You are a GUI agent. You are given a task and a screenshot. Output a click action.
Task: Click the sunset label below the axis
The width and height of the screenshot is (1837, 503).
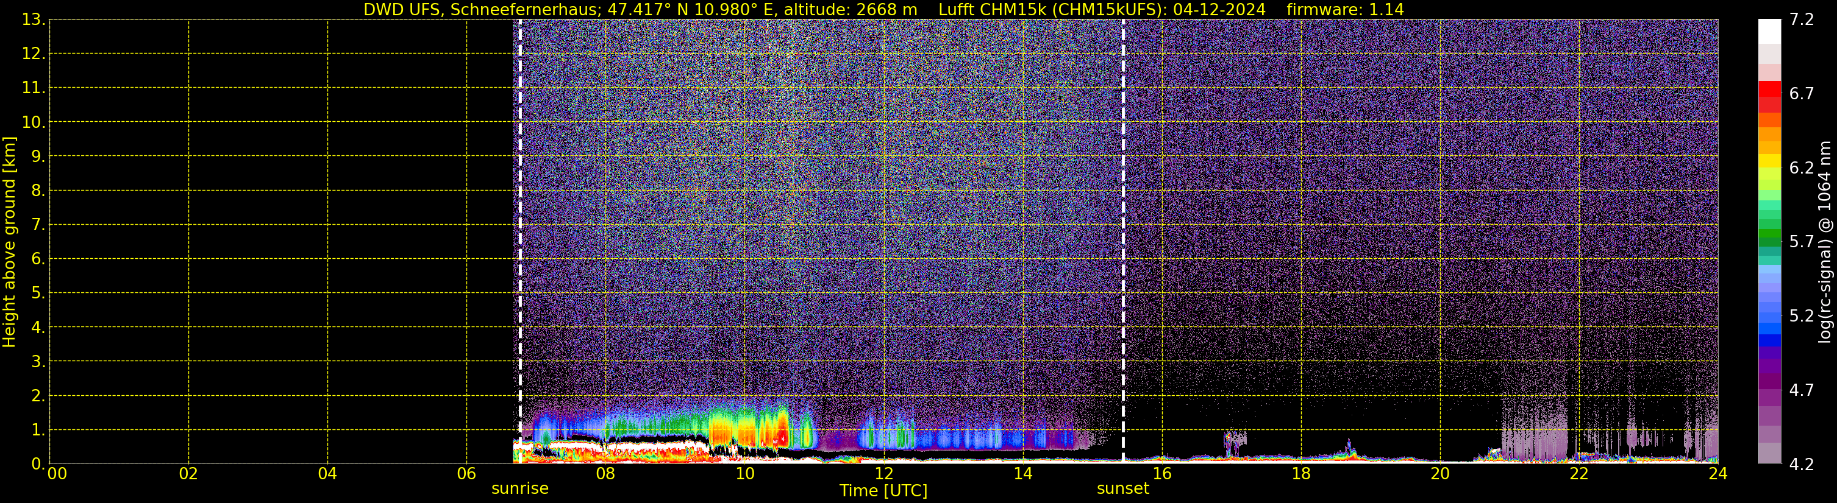point(1122,489)
